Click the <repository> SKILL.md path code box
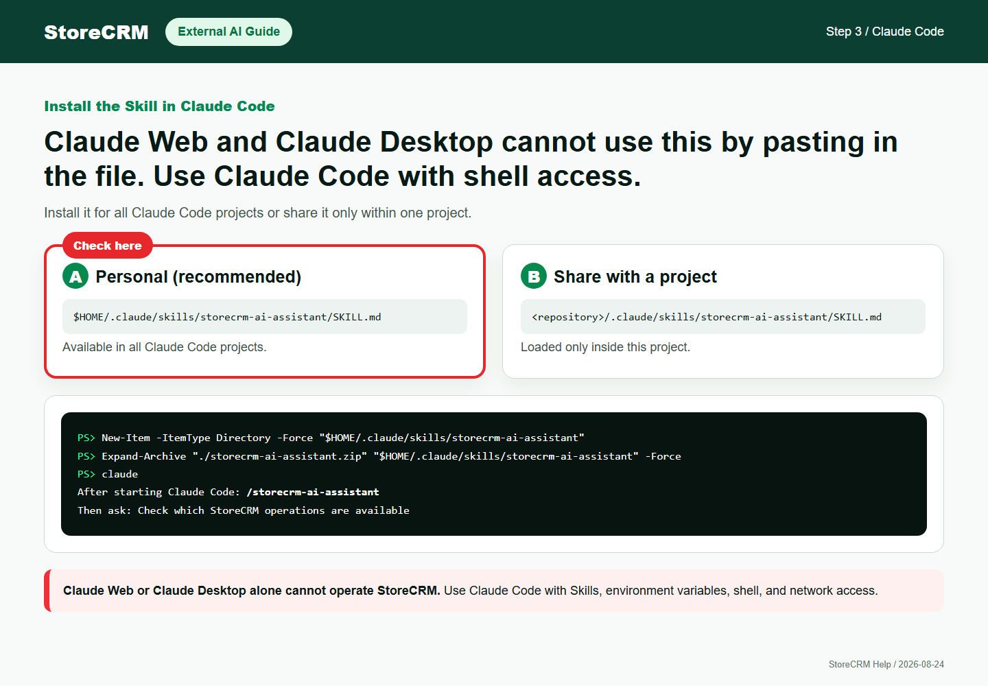Screen dimensions: 988x686 723,316
